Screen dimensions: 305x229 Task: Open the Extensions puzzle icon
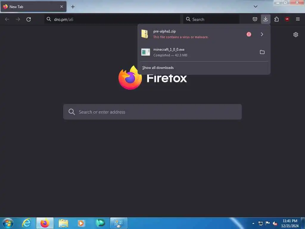pos(276,19)
